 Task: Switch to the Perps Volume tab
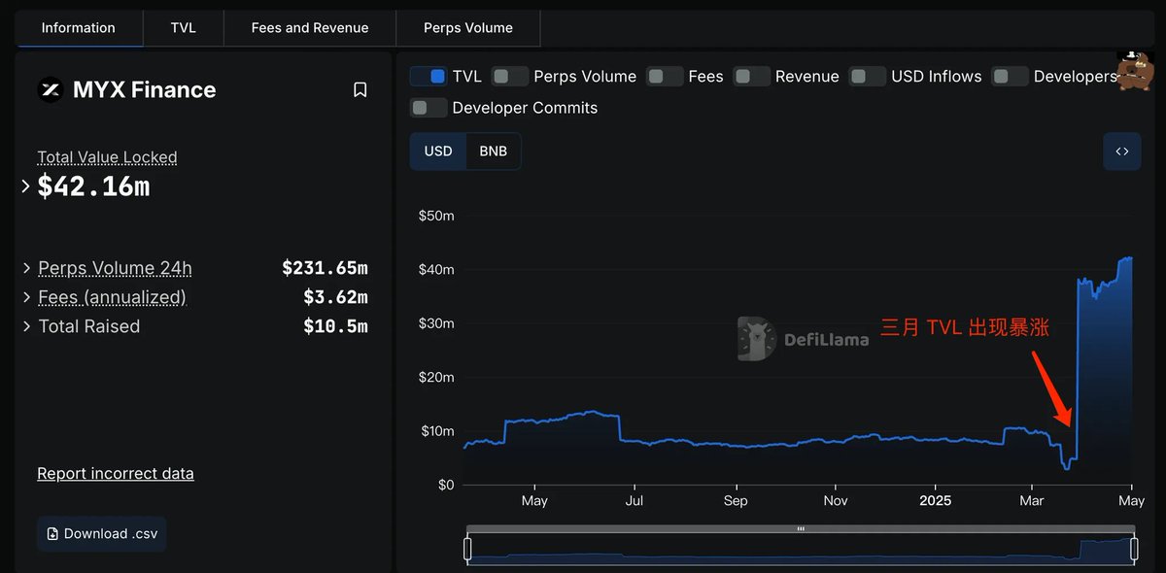pos(468,27)
